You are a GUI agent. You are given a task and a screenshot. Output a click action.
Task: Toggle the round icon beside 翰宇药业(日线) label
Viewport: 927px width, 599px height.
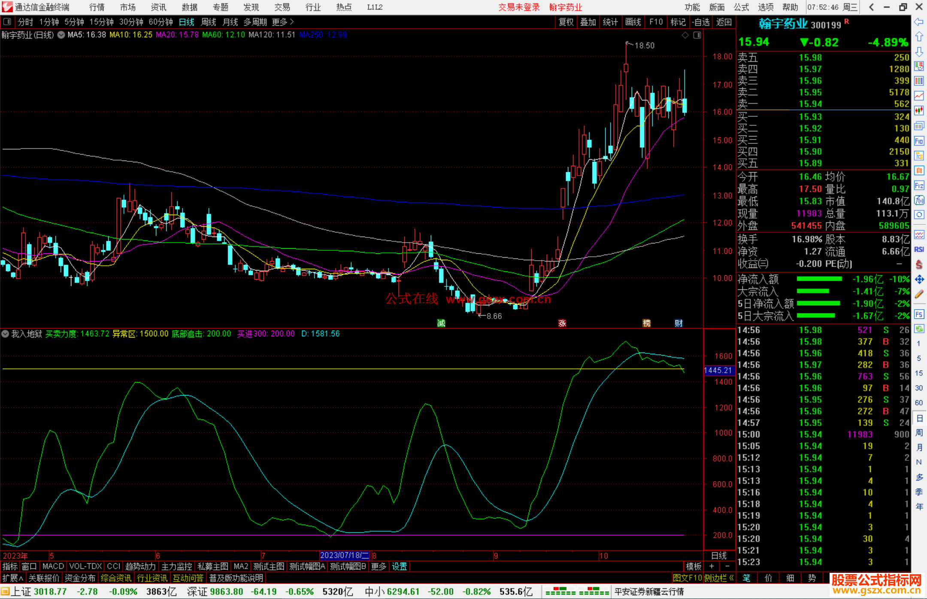[61, 35]
